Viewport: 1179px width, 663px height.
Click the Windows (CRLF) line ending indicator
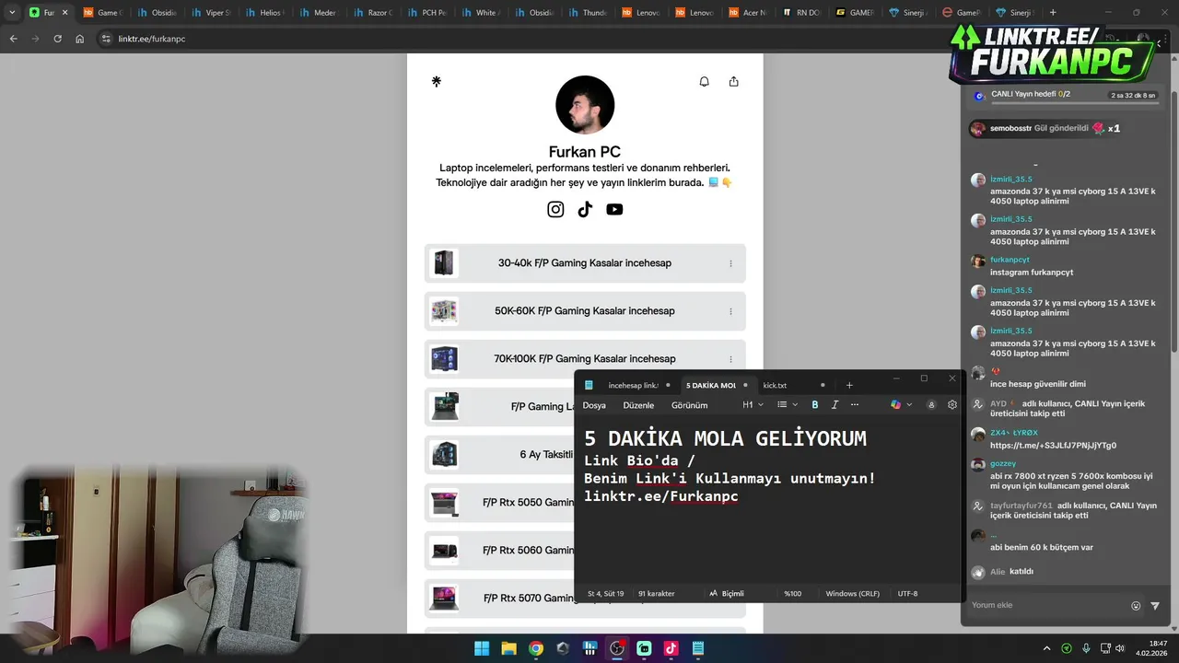click(x=853, y=594)
